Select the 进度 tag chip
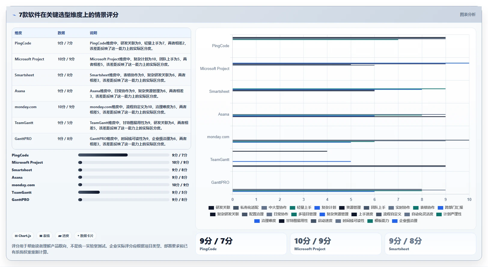This screenshot has height=267, width=488. [x=64, y=236]
